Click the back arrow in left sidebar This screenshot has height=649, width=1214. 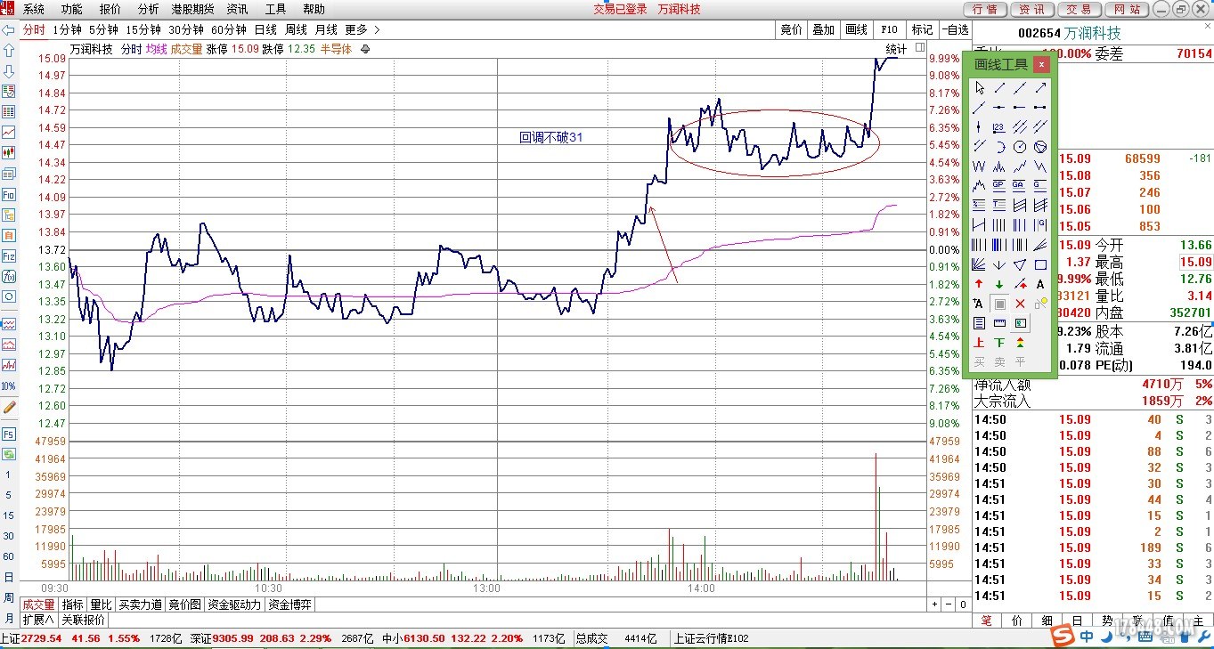click(8, 29)
